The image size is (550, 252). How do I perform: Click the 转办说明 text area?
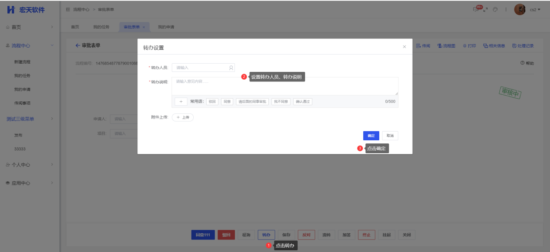point(285,86)
